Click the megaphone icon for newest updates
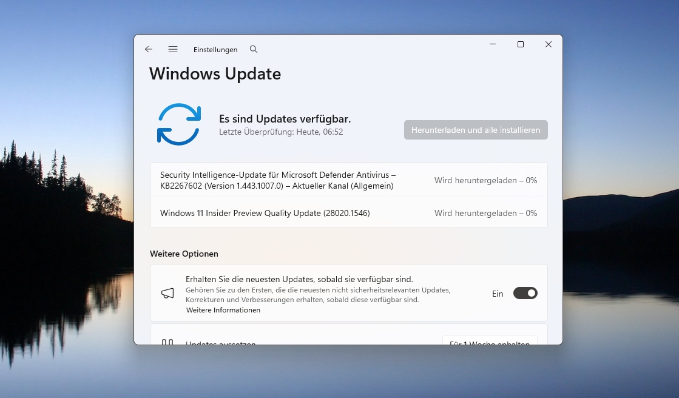 tap(167, 294)
